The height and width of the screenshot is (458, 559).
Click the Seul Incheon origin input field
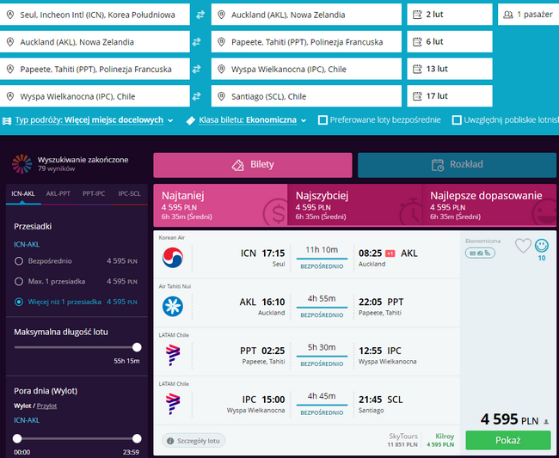(95, 15)
